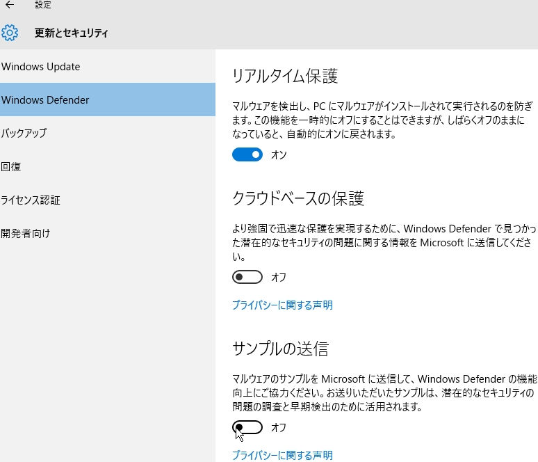Click the back arrow in the title bar

tap(10, 4)
